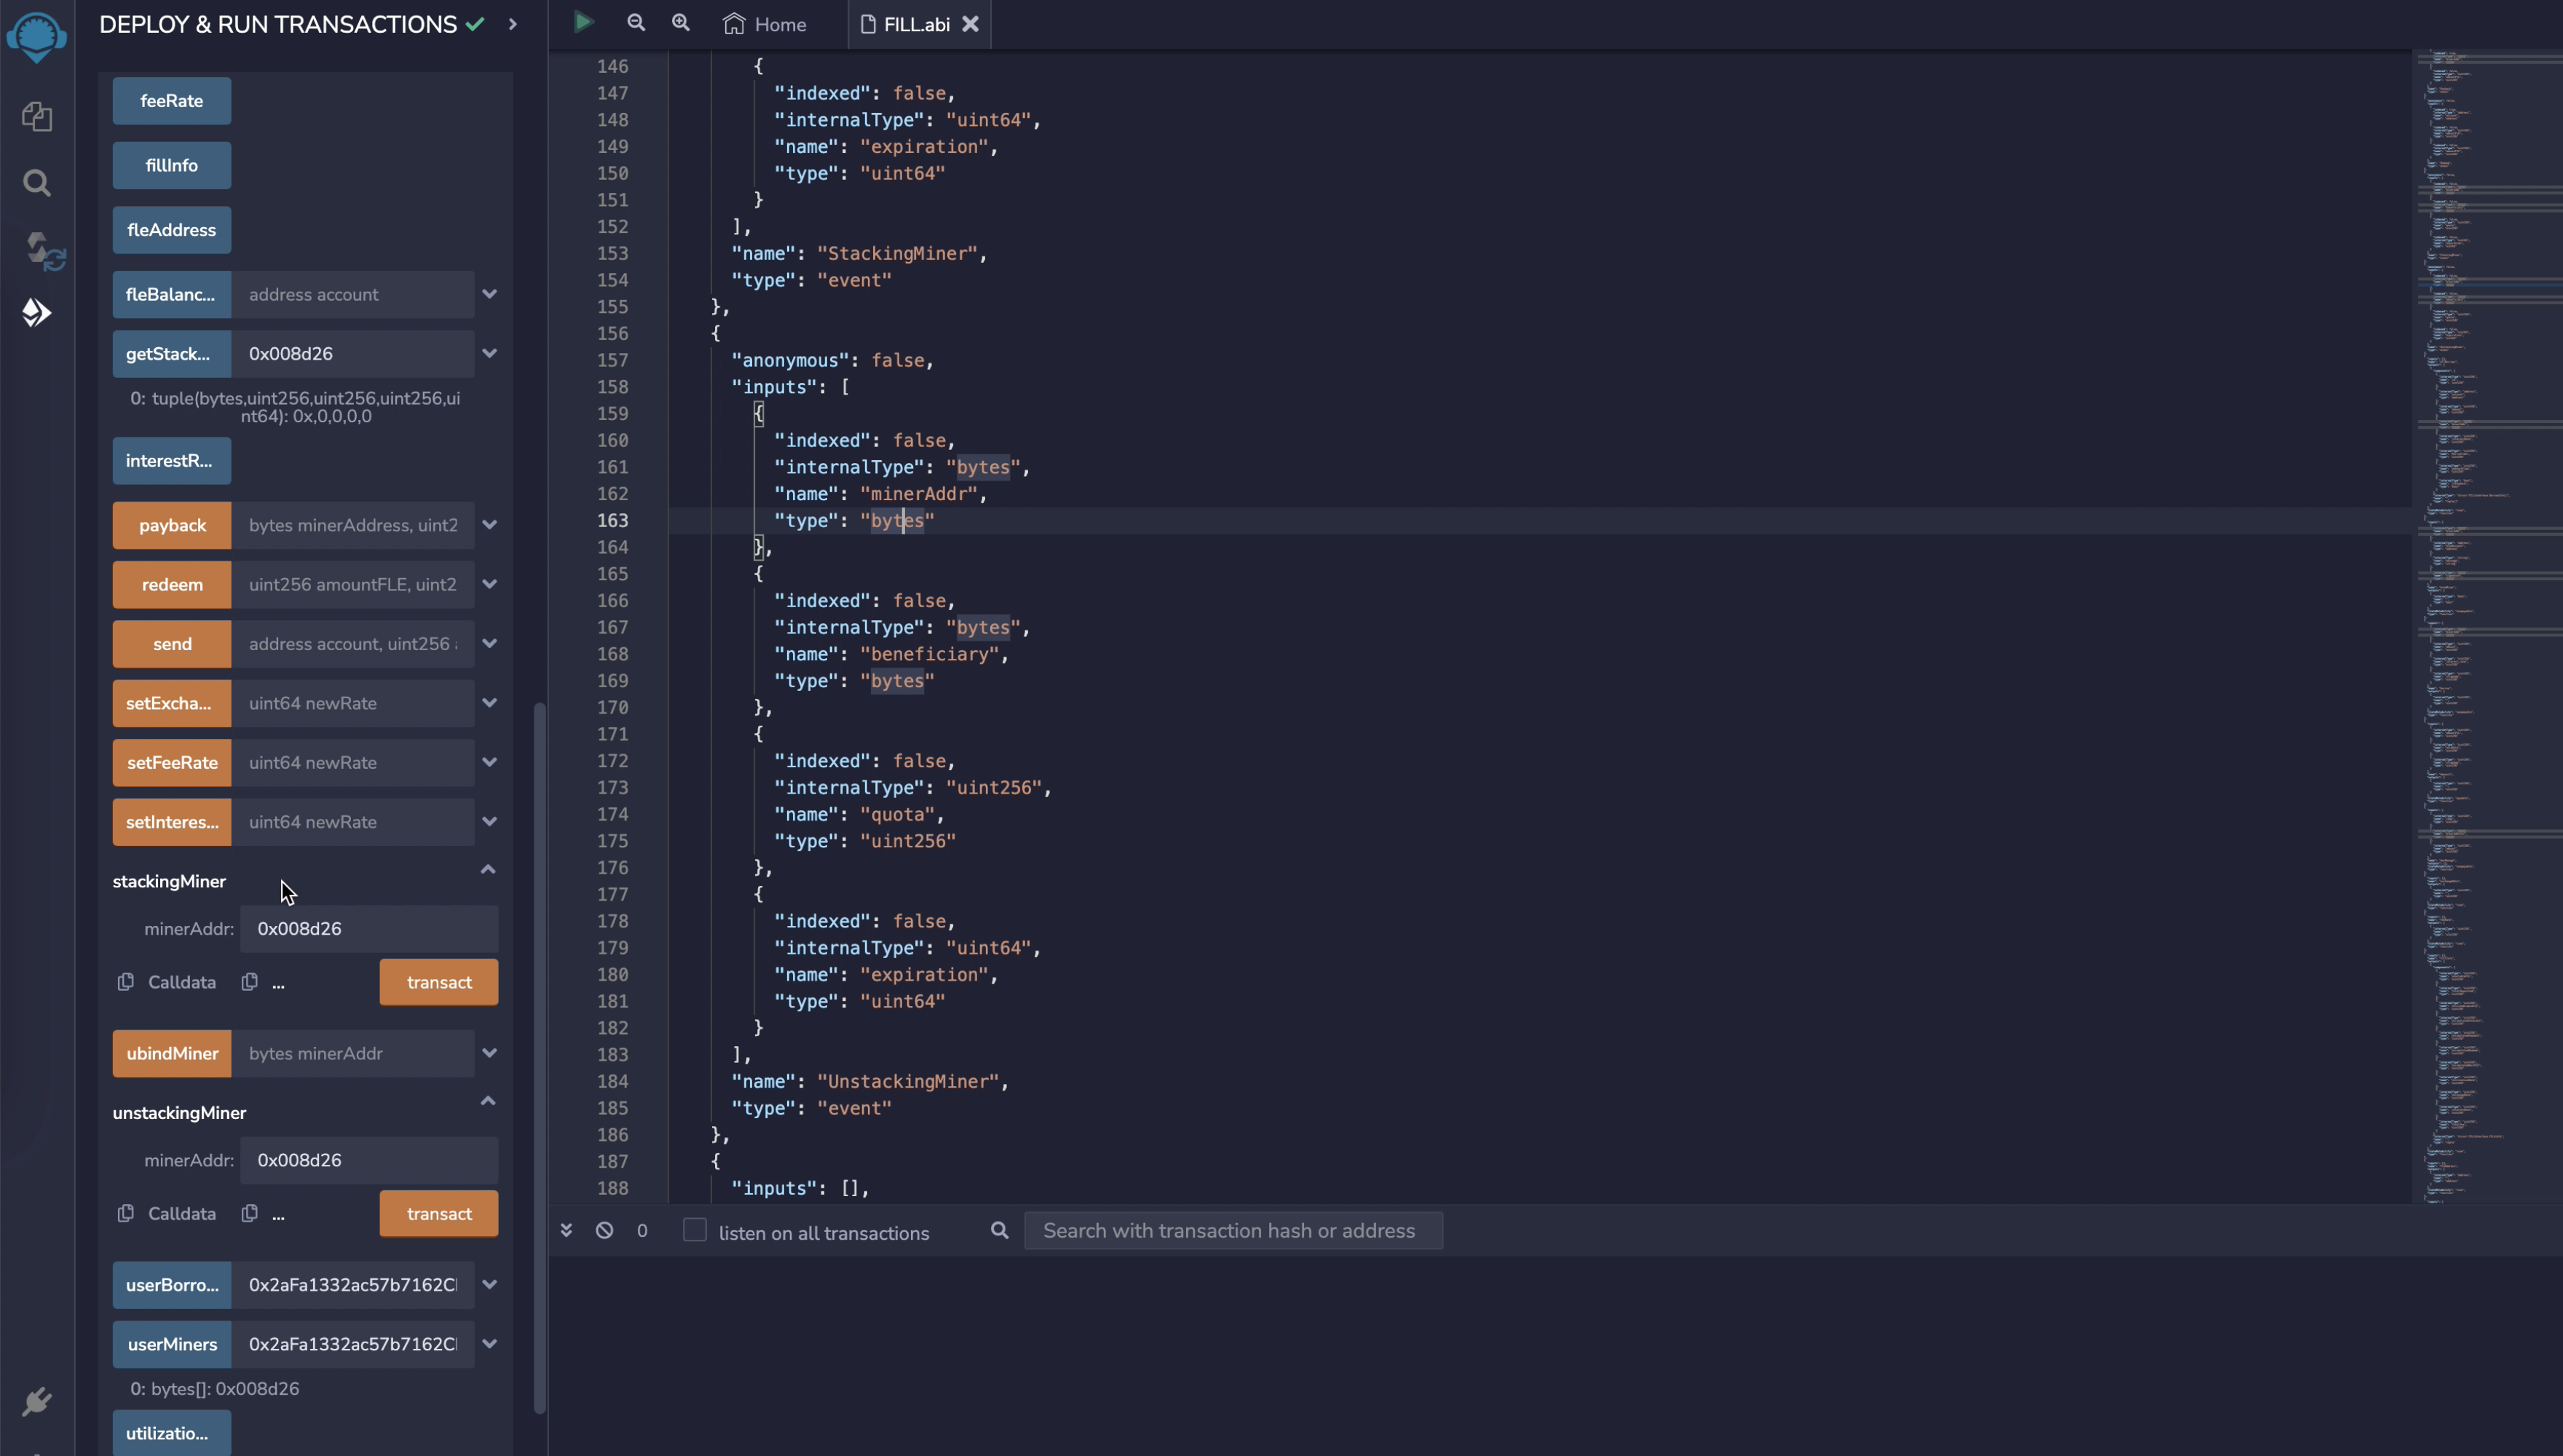Viewport: 2563px width, 1456px height.
Task: Click the pending transactions count 0
Action: tap(642, 1230)
